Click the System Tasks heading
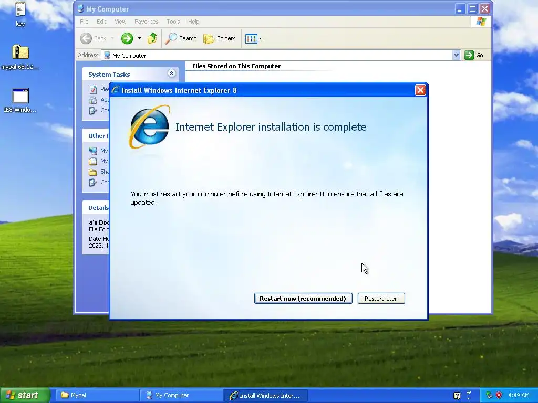The image size is (538, 403). (109, 75)
